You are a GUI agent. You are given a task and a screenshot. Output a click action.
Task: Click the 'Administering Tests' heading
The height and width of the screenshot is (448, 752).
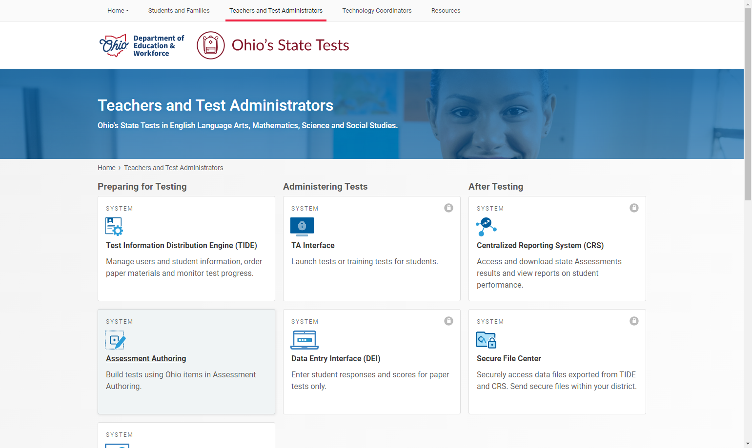tap(325, 187)
